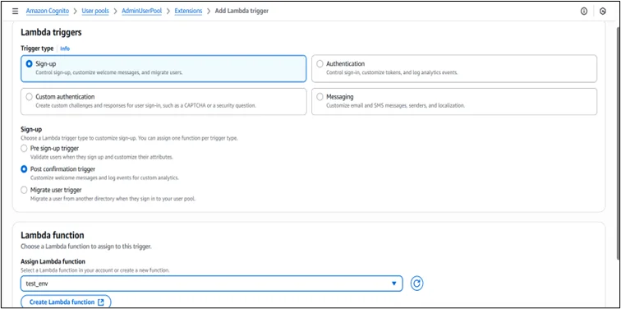This screenshot has height=309, width=621.
Task: Open Info link next to Trigger type
Action: pos(65,48)
